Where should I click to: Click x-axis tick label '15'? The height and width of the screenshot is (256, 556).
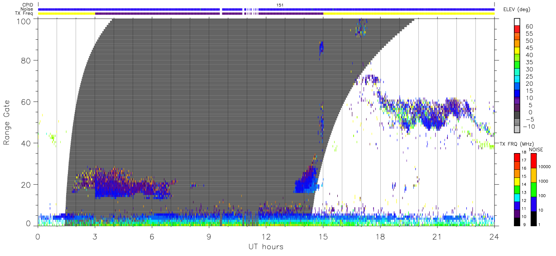coord(323,236)
